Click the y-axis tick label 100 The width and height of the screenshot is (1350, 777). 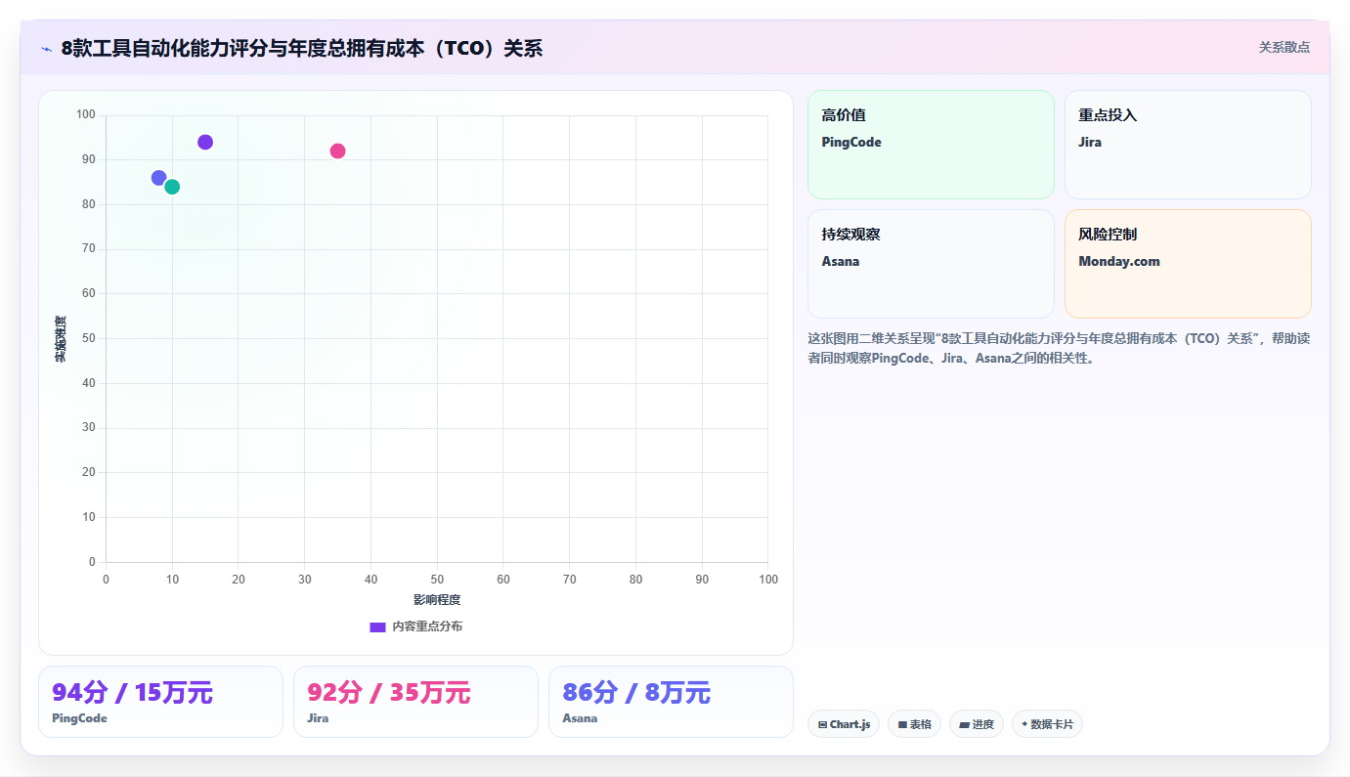tap(85, 115)
